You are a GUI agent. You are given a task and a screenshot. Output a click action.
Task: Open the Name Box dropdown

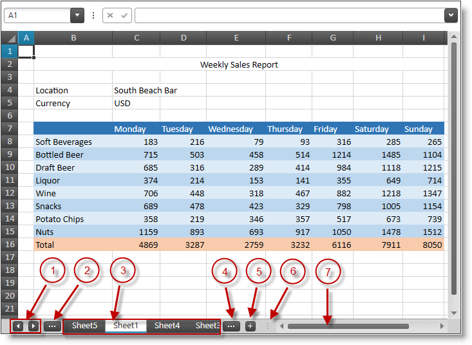click(x=77, y=15)
